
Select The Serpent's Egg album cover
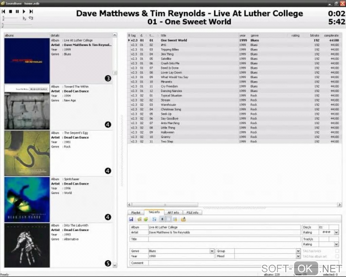27,153
